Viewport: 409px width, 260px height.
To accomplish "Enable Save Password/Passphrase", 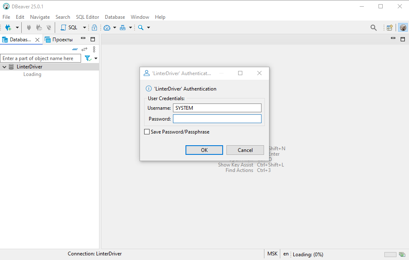I will (147, 131).
